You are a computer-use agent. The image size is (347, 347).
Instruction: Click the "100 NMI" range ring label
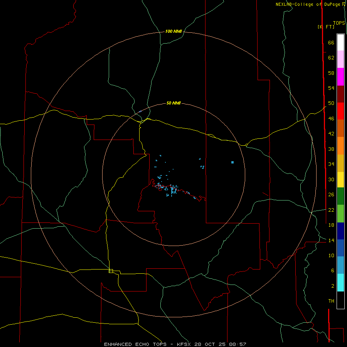point(173,32)
